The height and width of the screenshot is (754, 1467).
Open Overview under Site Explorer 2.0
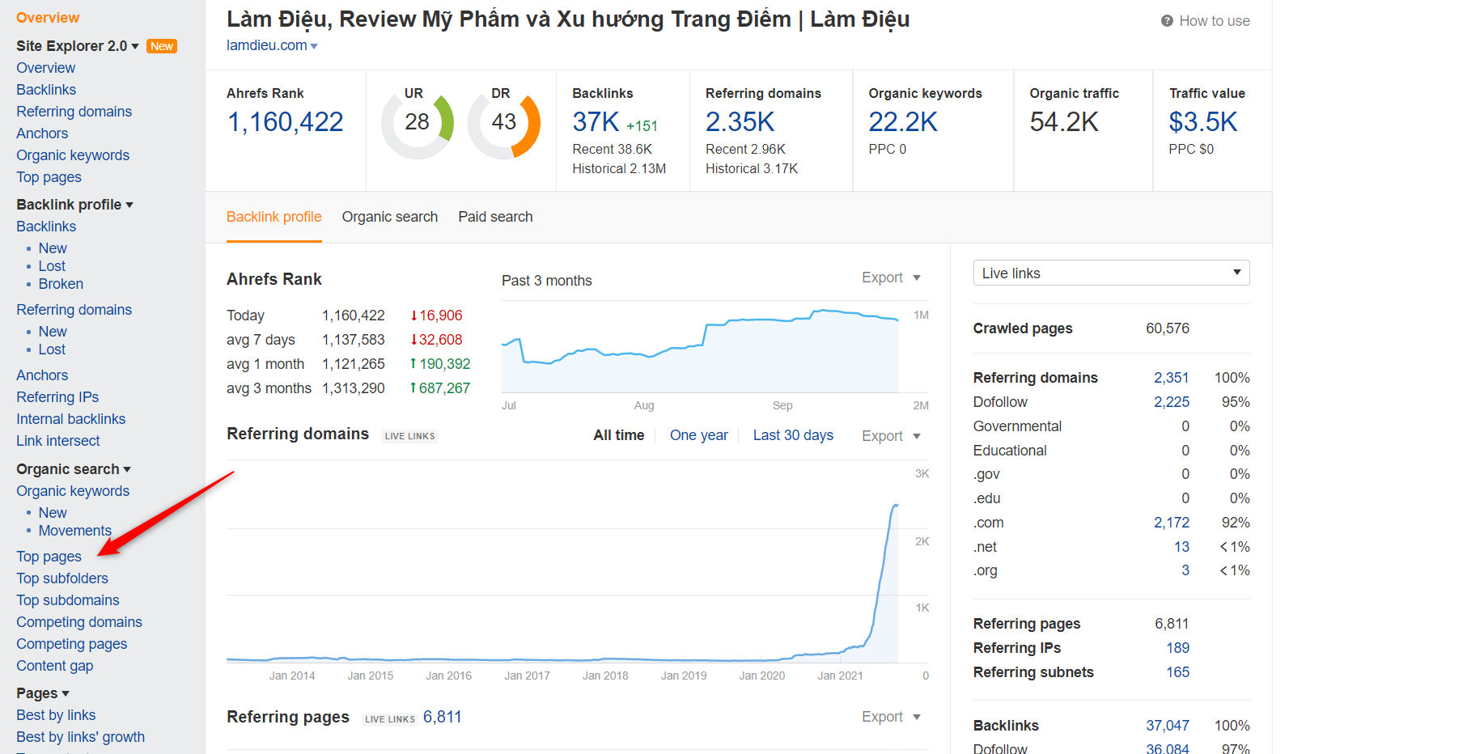tap(46, 68)
